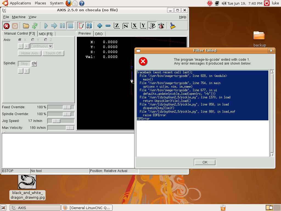The height and width of the screenshot is (211, 281).
Task: Click the error traceback scrollbar up arrow
Action: (272, 72)
